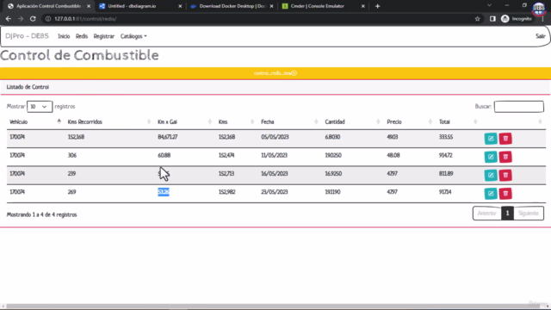551x310 pixels.
Task: Switch to the Download Docker Desktop tab
Action: pyautogui.click(x=232, y=6)
